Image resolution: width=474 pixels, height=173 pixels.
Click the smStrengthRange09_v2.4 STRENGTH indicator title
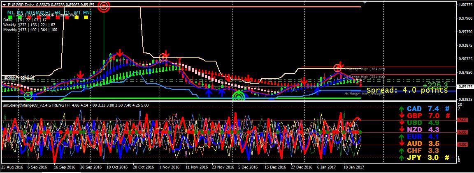(36, 105)
